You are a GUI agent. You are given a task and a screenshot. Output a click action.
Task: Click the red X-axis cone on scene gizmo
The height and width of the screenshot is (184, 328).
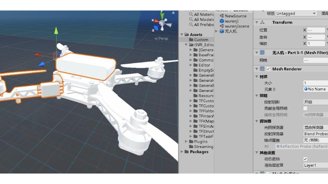(x=155, y=21)
